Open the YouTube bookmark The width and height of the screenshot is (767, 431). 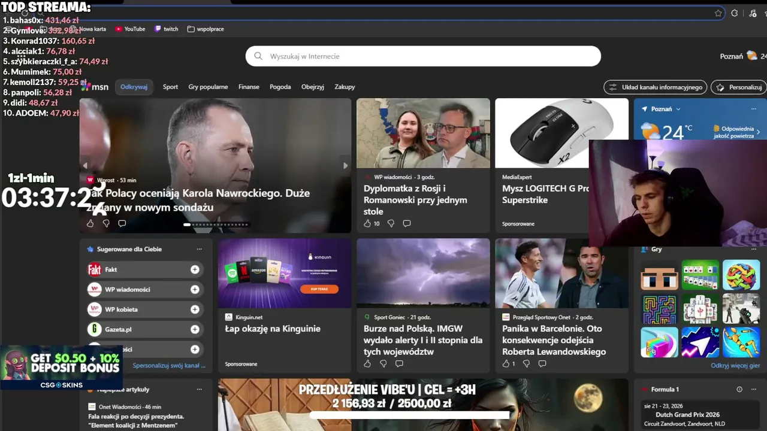coord(130,29)
